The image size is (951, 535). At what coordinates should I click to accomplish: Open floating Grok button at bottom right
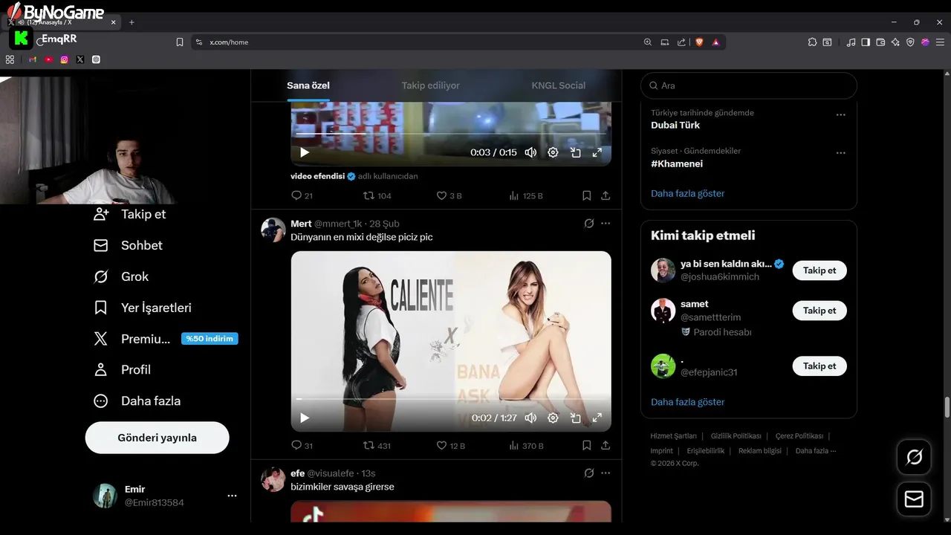[914, 457]
